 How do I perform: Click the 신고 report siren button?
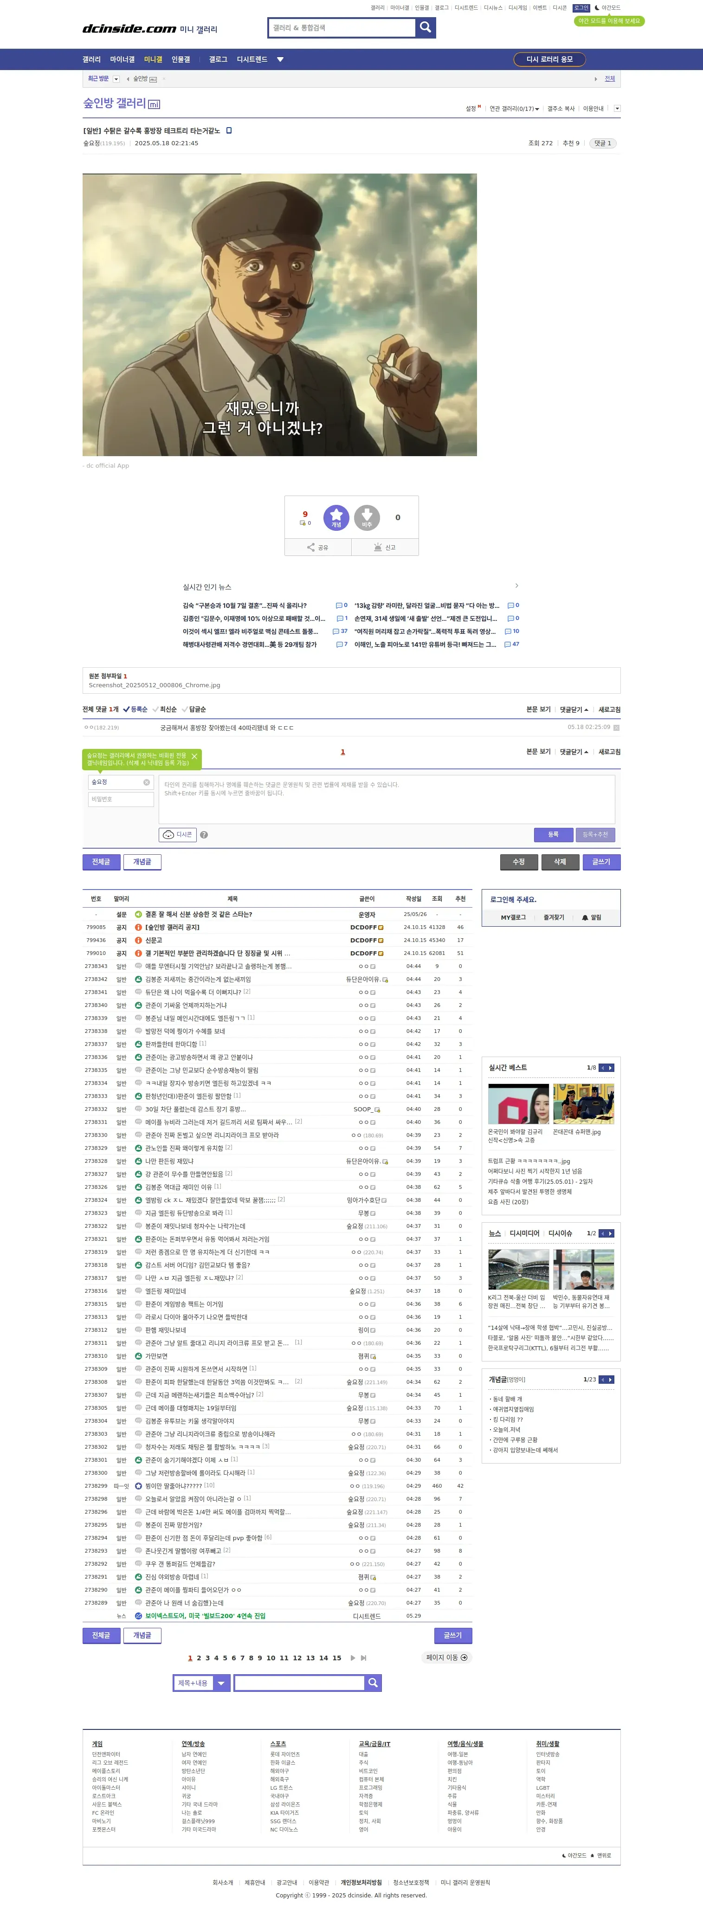click(385, 548)
